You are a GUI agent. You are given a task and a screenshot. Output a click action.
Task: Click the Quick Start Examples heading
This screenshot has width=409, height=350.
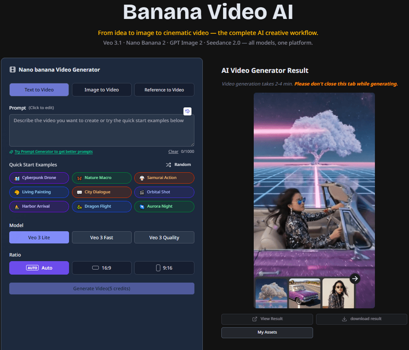pos(33,165)
